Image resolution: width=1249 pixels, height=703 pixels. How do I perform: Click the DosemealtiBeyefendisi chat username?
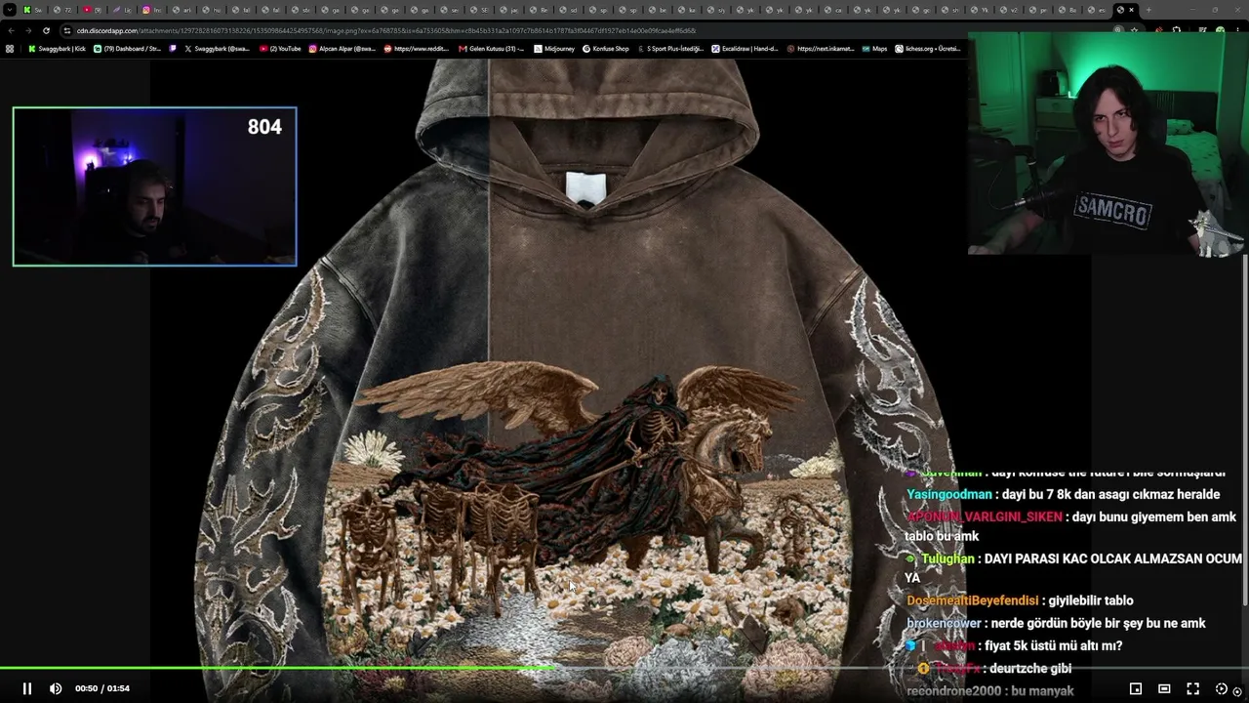(972, 600)
